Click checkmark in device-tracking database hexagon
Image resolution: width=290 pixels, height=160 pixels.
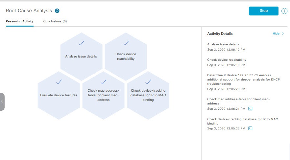tap(148, 81)
